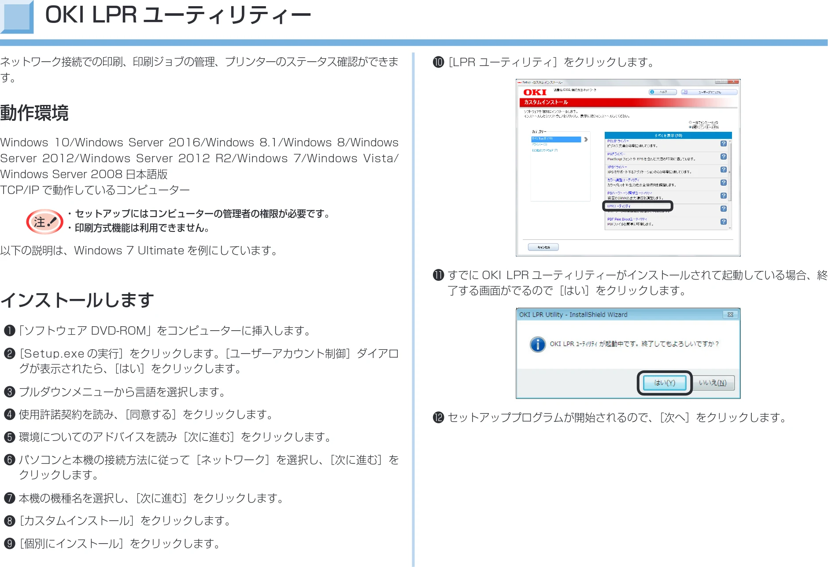Viewport: 828px width, 567px height.
Task: Click the OKI LPR ユーティリティー page title
Action: pos(178,15)
